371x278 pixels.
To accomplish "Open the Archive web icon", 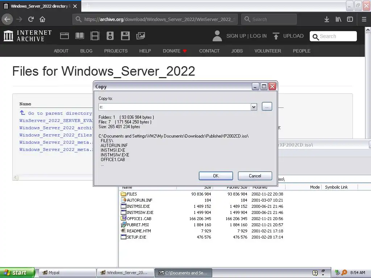I will (x=64, y=36).
